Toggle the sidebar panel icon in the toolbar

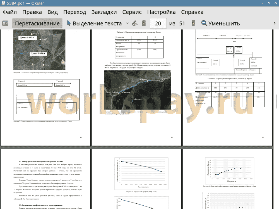[5, 23]
